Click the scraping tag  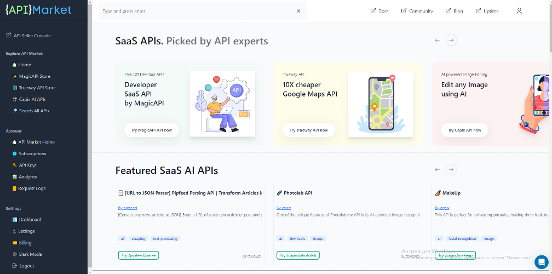coord(139,239)
